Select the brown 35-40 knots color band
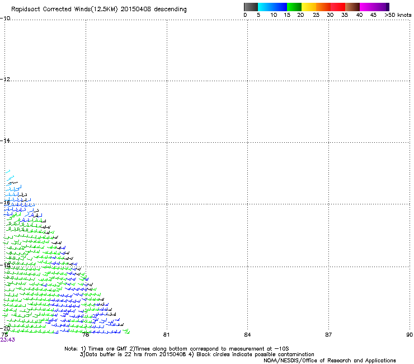This screenshot has height=364, width=414. [352, 7]
